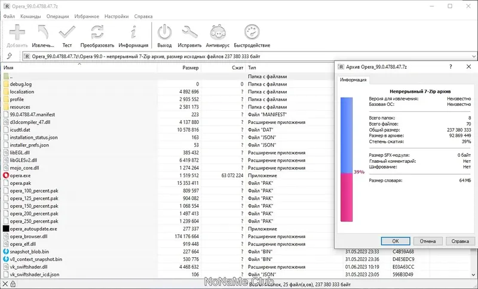Click the Exit (Выход) power icon
The image size is (478, 289).
click(165, 32)
